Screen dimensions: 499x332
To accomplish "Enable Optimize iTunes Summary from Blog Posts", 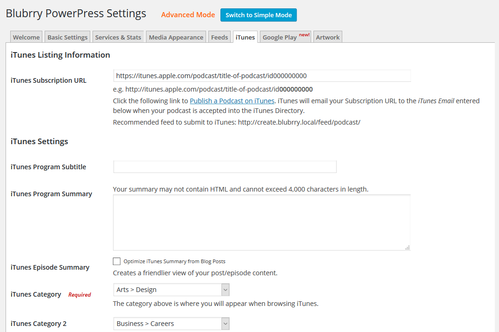I will coord(117,261).
